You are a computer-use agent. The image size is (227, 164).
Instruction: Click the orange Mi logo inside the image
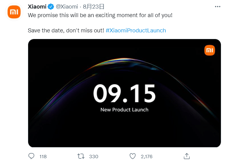click(210, 50)
